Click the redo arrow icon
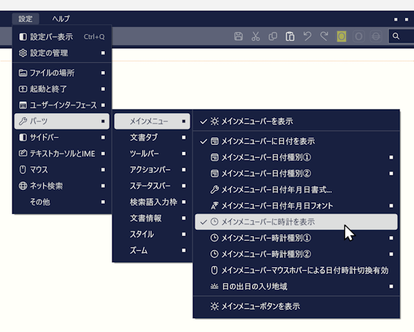The height and width of the screenshot is (332, 414). (x=324, y=36)
